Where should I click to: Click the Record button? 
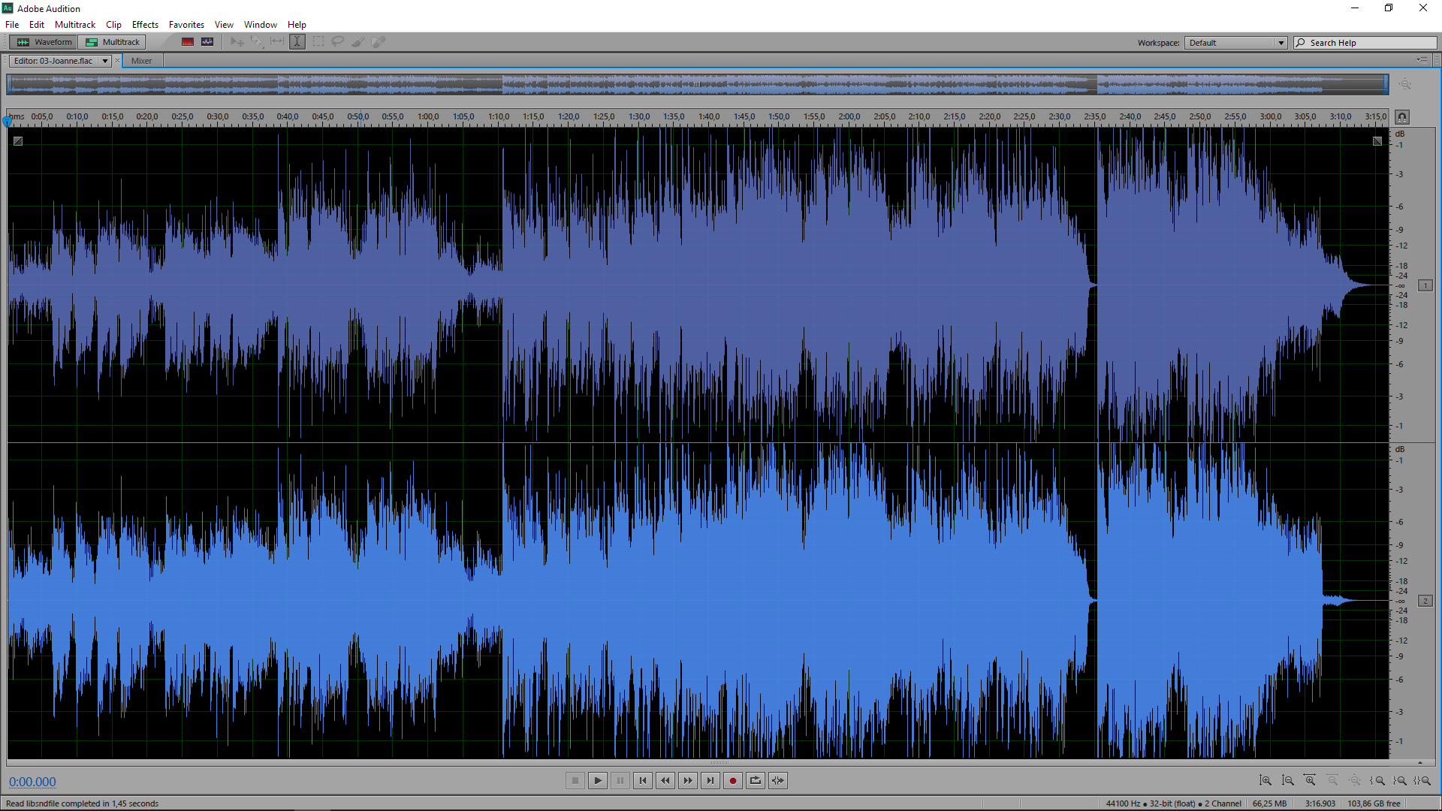(x=732, y=781)
